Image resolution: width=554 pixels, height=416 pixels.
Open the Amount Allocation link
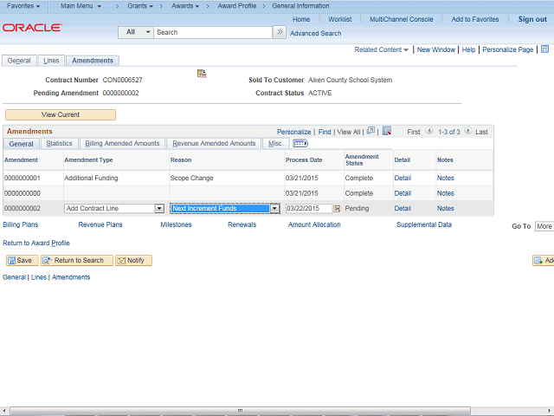314,224
